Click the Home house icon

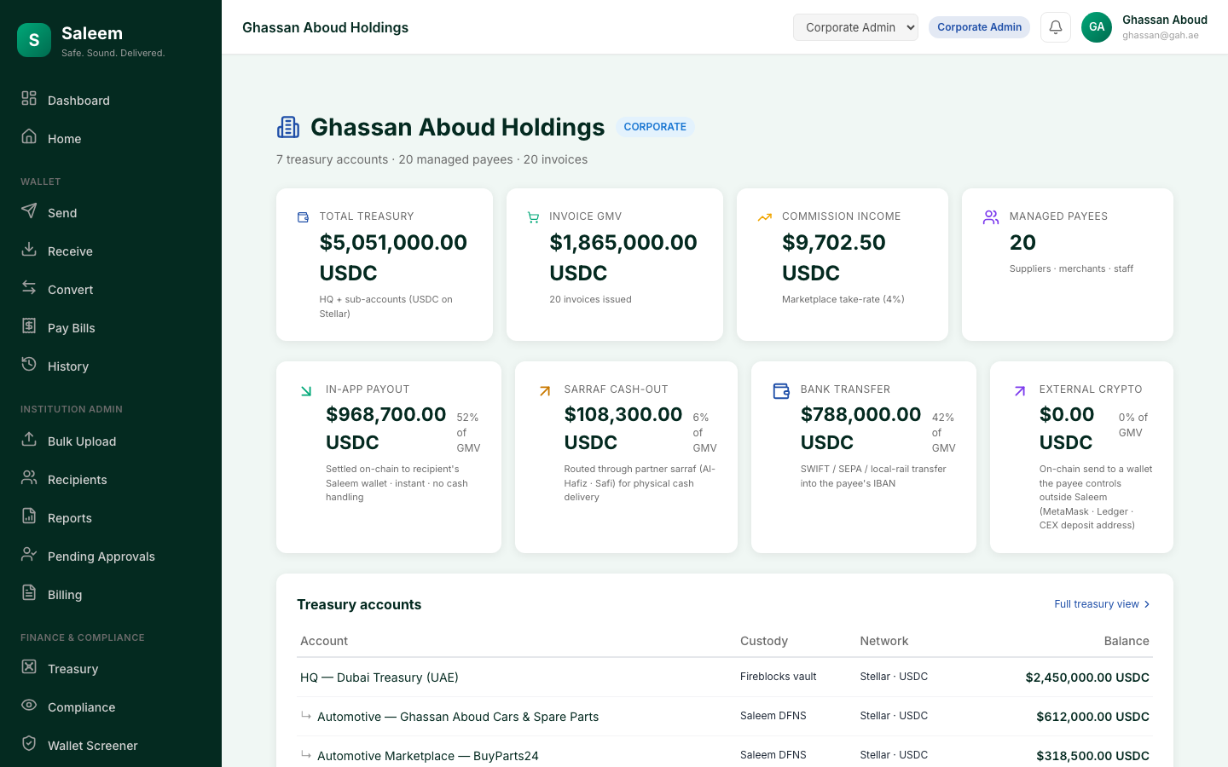tap(29, 136)
